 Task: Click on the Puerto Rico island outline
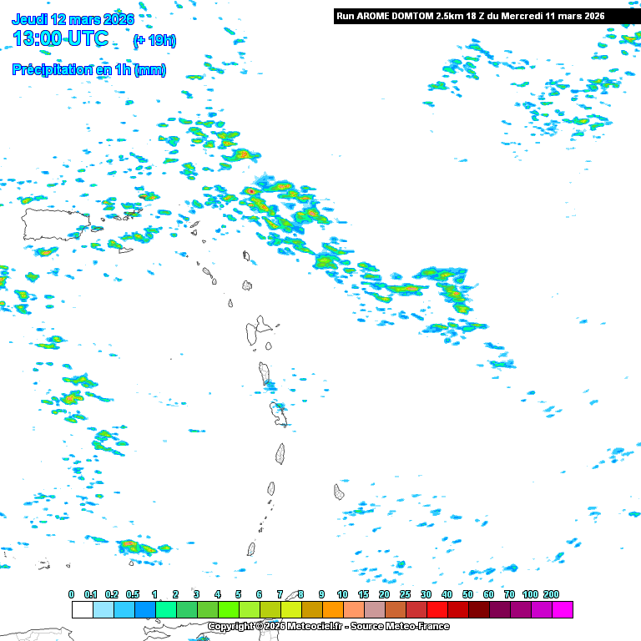(x=55, y=224)
